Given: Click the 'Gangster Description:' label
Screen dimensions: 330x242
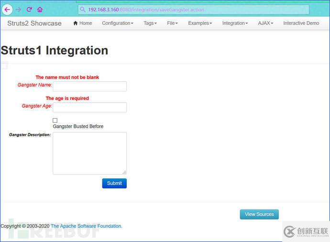Looking at the screenshot, I should [30, 135].
